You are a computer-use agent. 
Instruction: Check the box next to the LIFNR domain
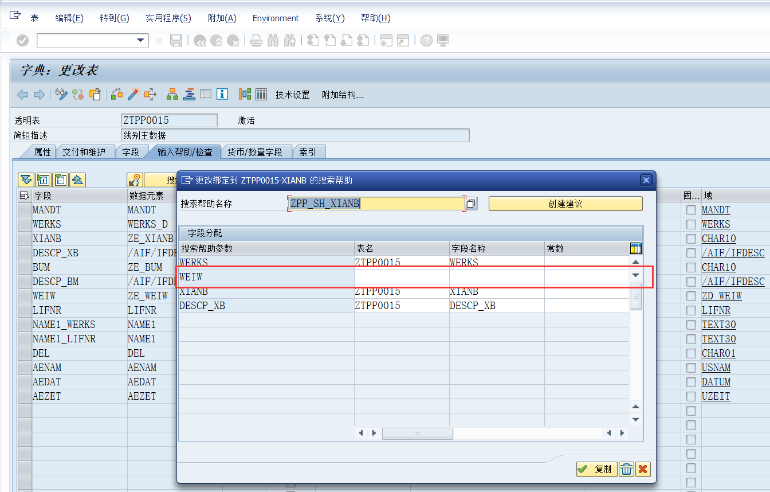[691, 310]
